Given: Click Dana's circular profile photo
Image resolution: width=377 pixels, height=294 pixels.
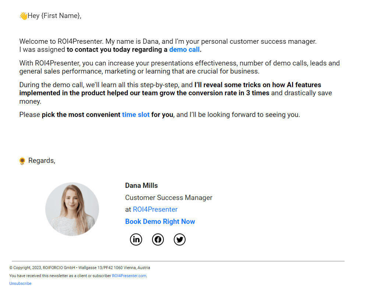Looking at the screenshot, I should coord(72,209).
